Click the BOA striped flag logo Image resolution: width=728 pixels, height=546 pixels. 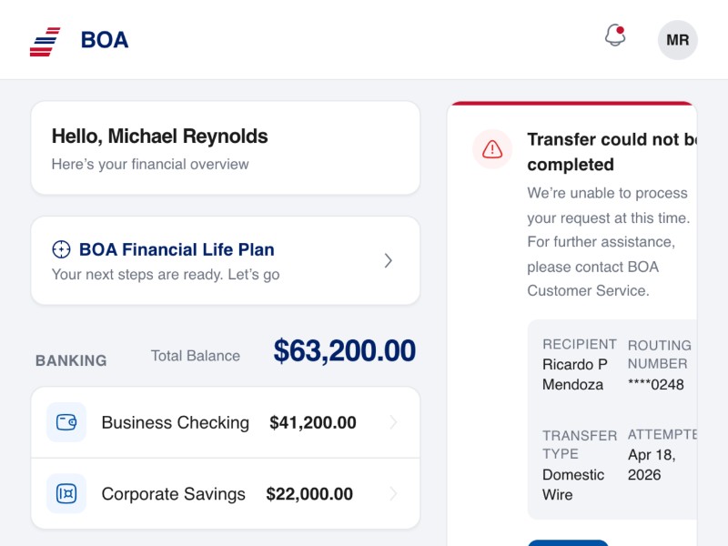(x=45, y=41)
